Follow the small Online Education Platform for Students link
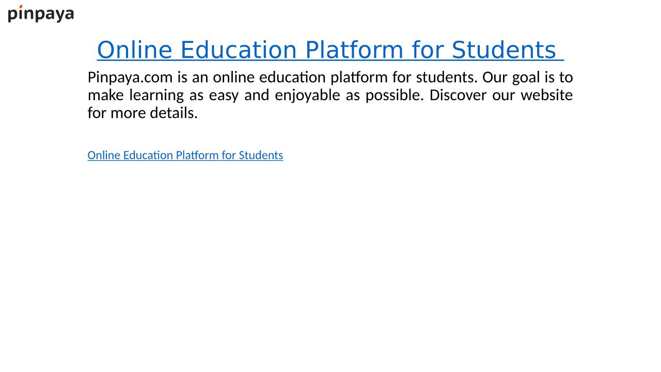Screen dimensions: 661x372 185,155
